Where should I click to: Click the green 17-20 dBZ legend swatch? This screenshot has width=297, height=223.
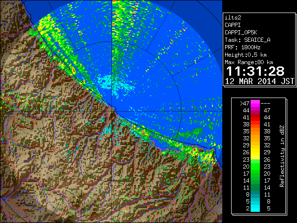point(255,173)
